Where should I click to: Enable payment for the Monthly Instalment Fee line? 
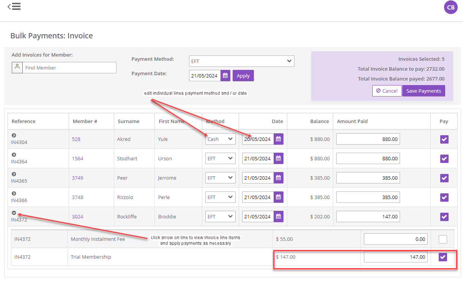pos(443,239)
